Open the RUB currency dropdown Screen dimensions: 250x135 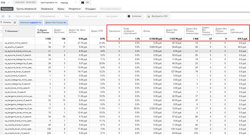5,3
